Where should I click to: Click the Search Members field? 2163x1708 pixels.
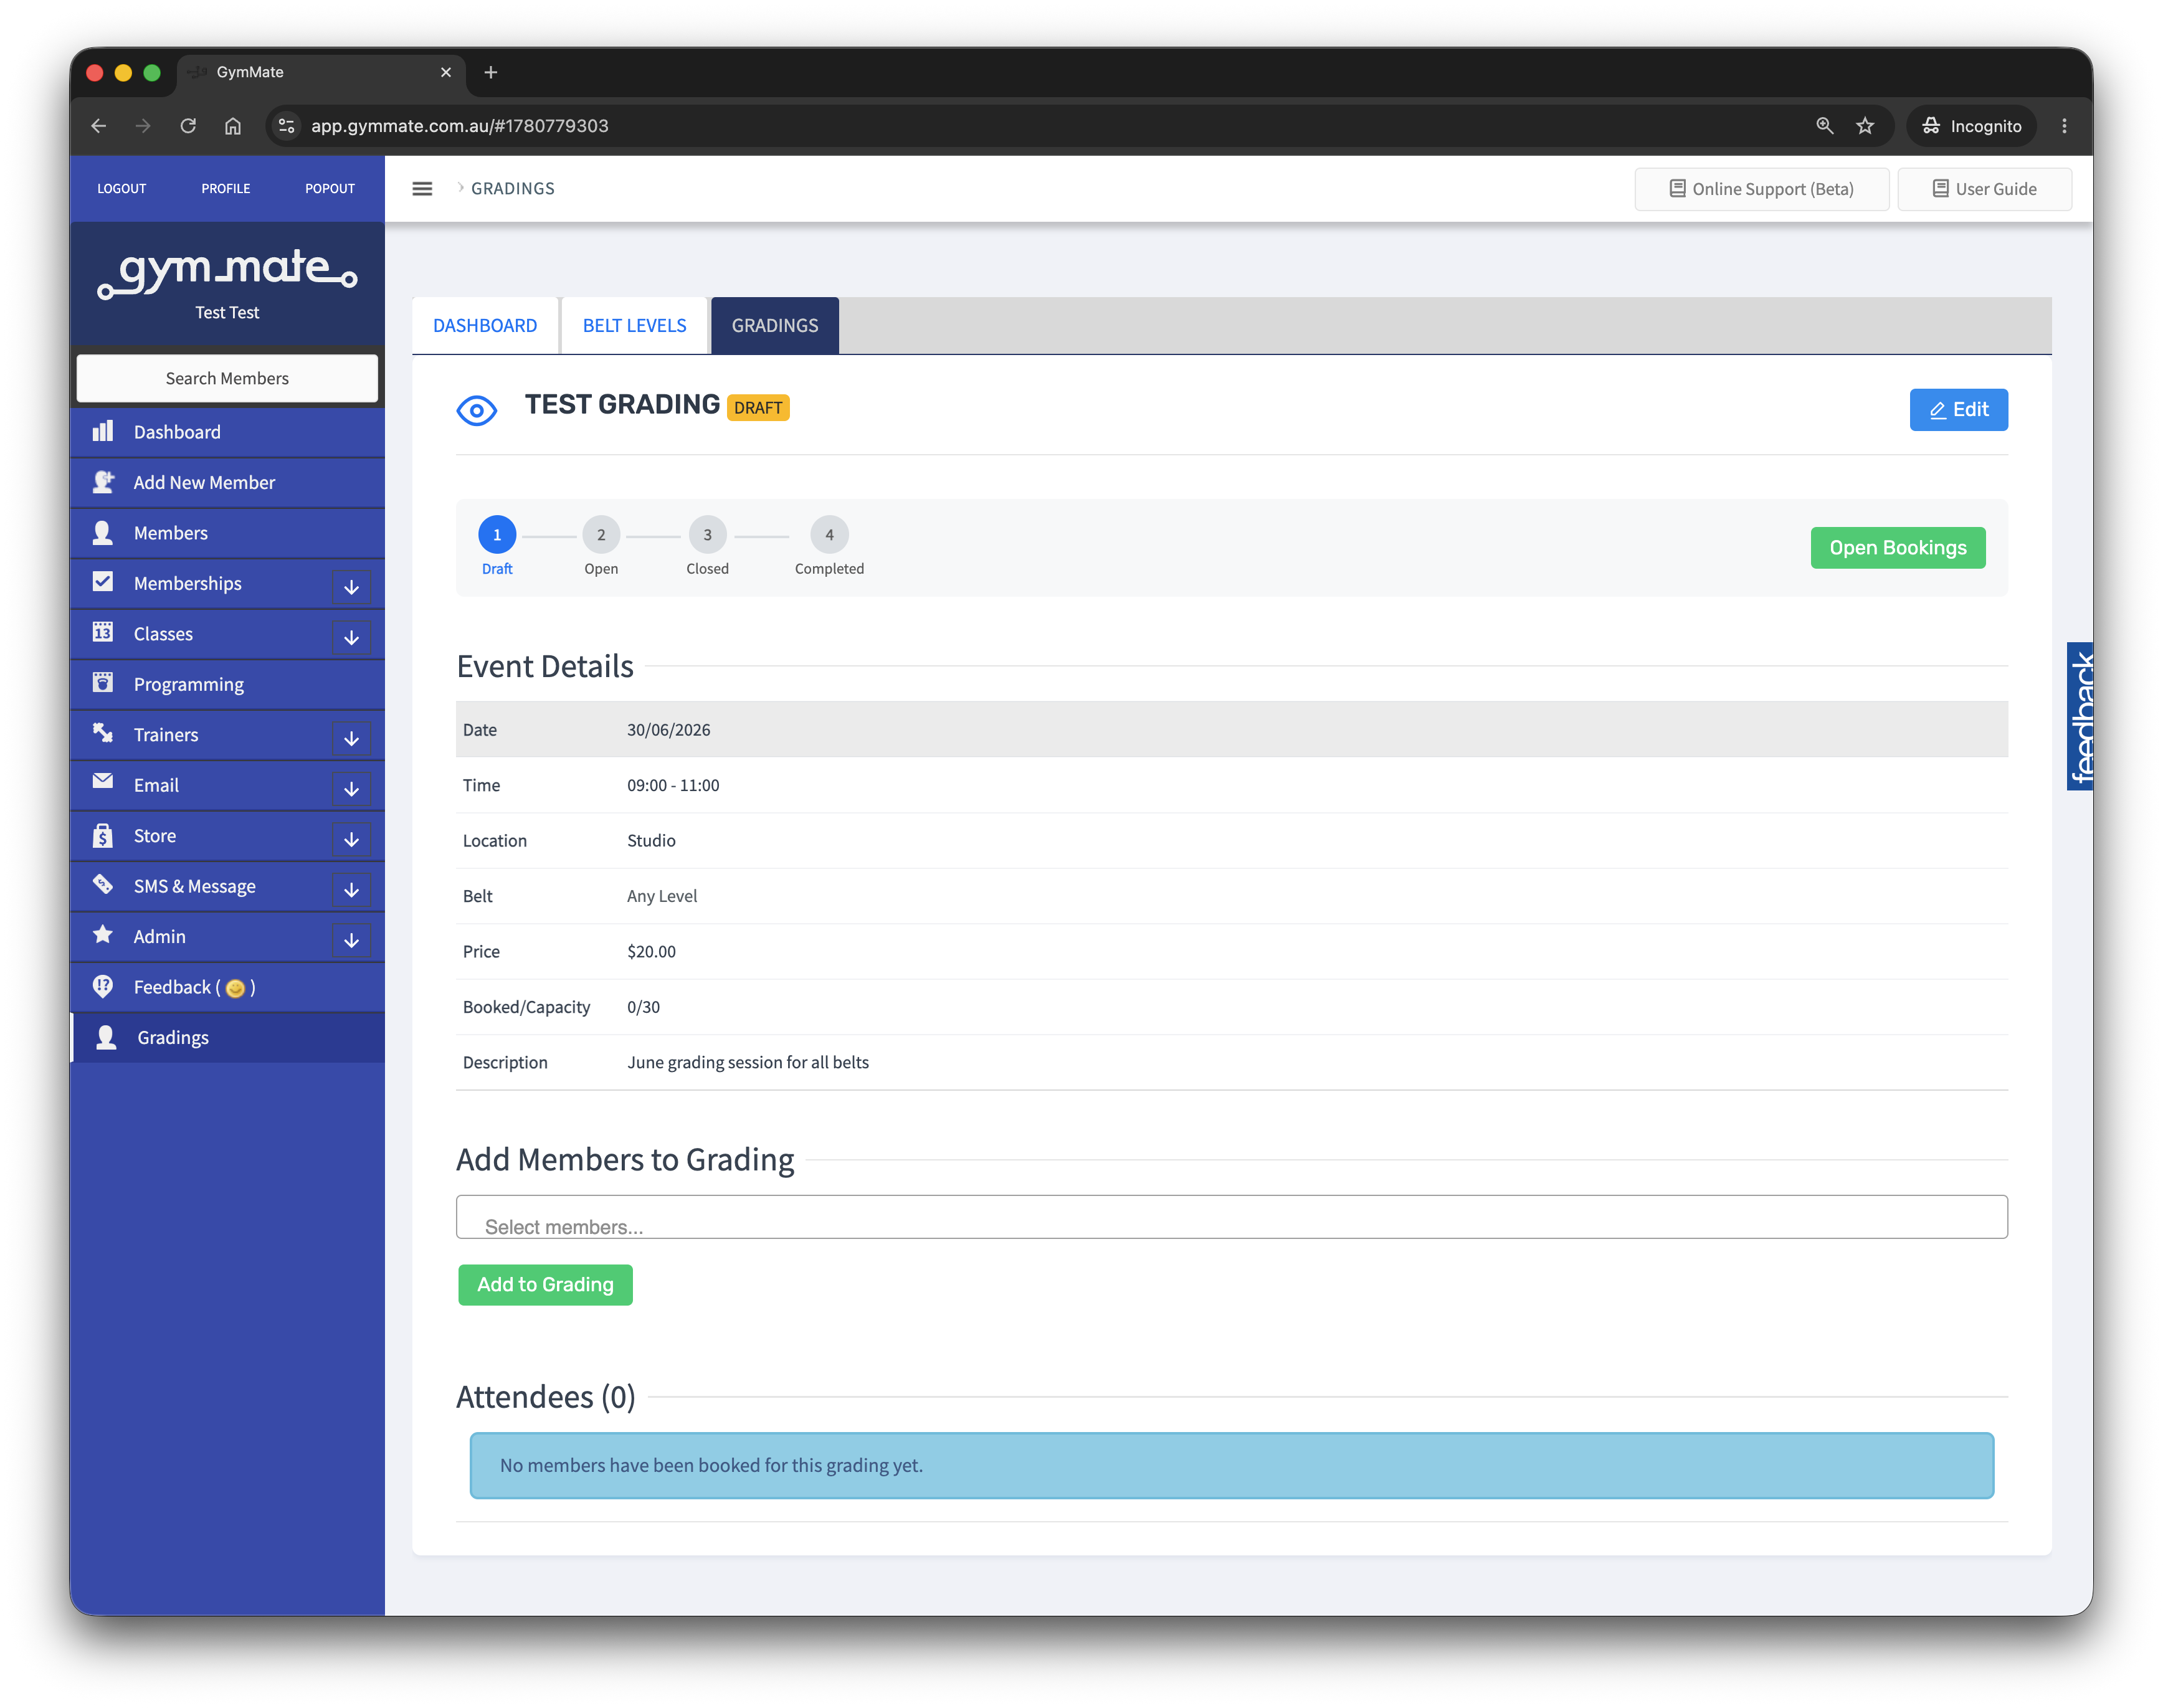coord(227,378)
